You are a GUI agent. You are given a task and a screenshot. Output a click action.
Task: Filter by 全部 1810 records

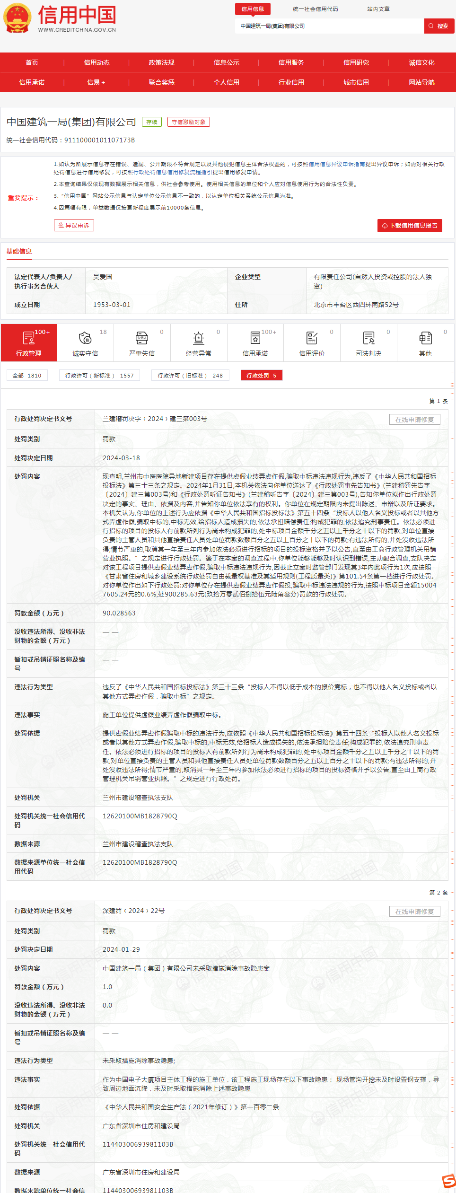27,376
